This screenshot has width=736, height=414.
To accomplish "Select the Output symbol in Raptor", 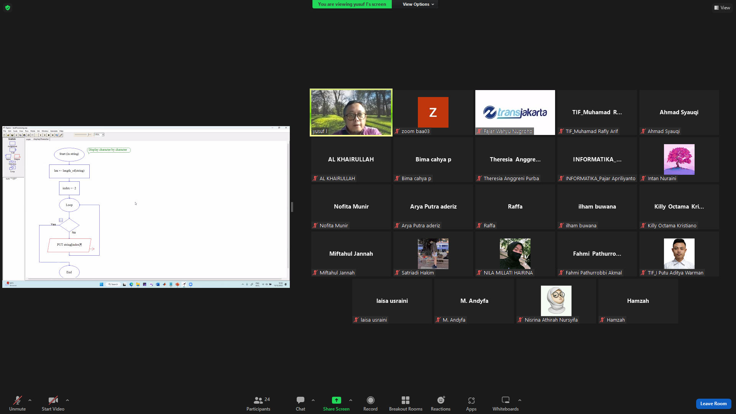I will pos(17,157).
